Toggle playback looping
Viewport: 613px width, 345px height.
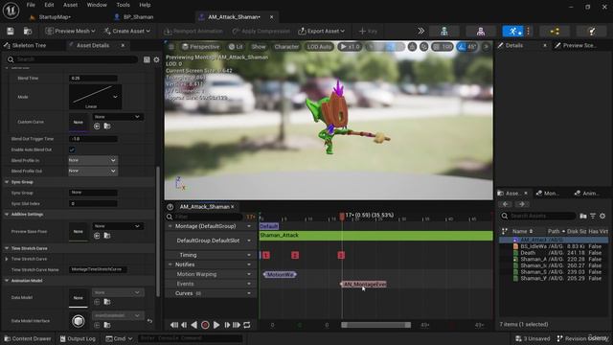tap(247, 325)
